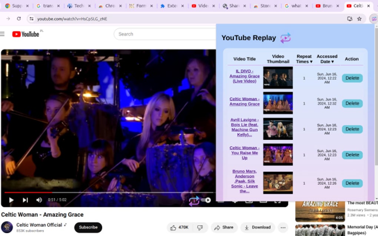Image resolution: width=378 pixels, height=236 pixels.
Task: Subscribe to Celtic Woman Official
Action: coord(88,227)
